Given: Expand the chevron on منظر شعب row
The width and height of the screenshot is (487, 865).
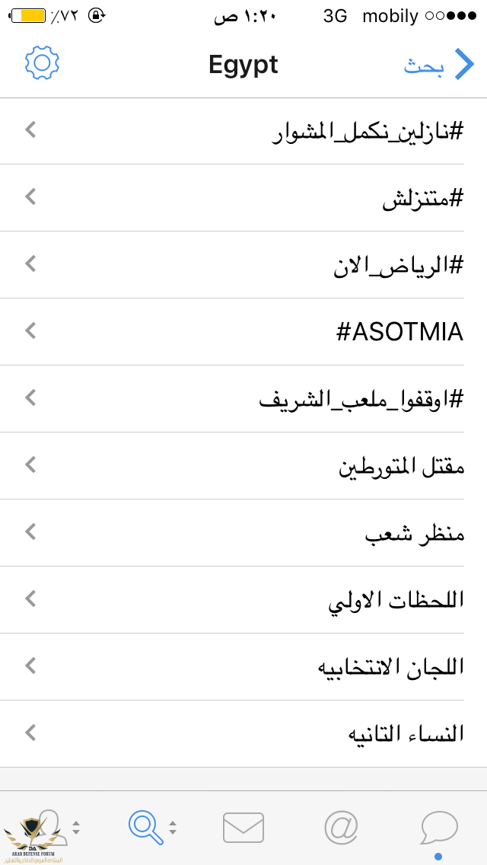Looking at the screenshot, I should point(31,532).
